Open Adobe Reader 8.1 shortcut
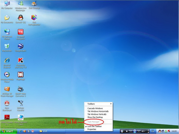The width and height of the screenshot is (179, 134). [7, 120]
